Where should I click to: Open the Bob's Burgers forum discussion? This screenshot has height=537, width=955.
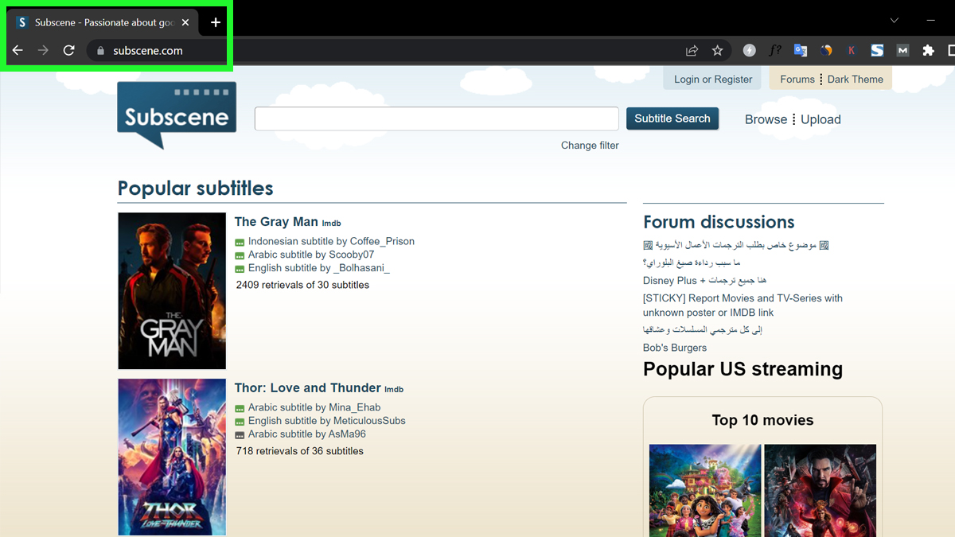point(675,348)
